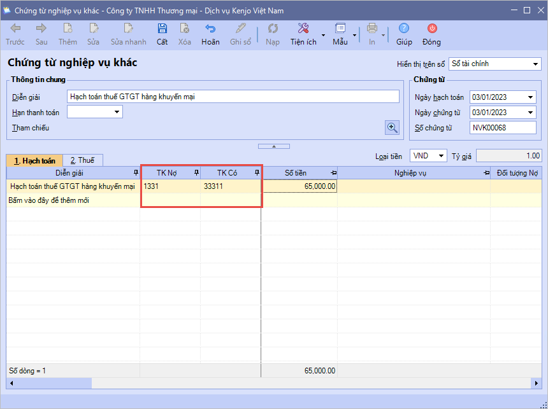Click the Mẫu template icon
This screenshot has width=548, height=409.
pyautogui.click(x=340, y=29)
